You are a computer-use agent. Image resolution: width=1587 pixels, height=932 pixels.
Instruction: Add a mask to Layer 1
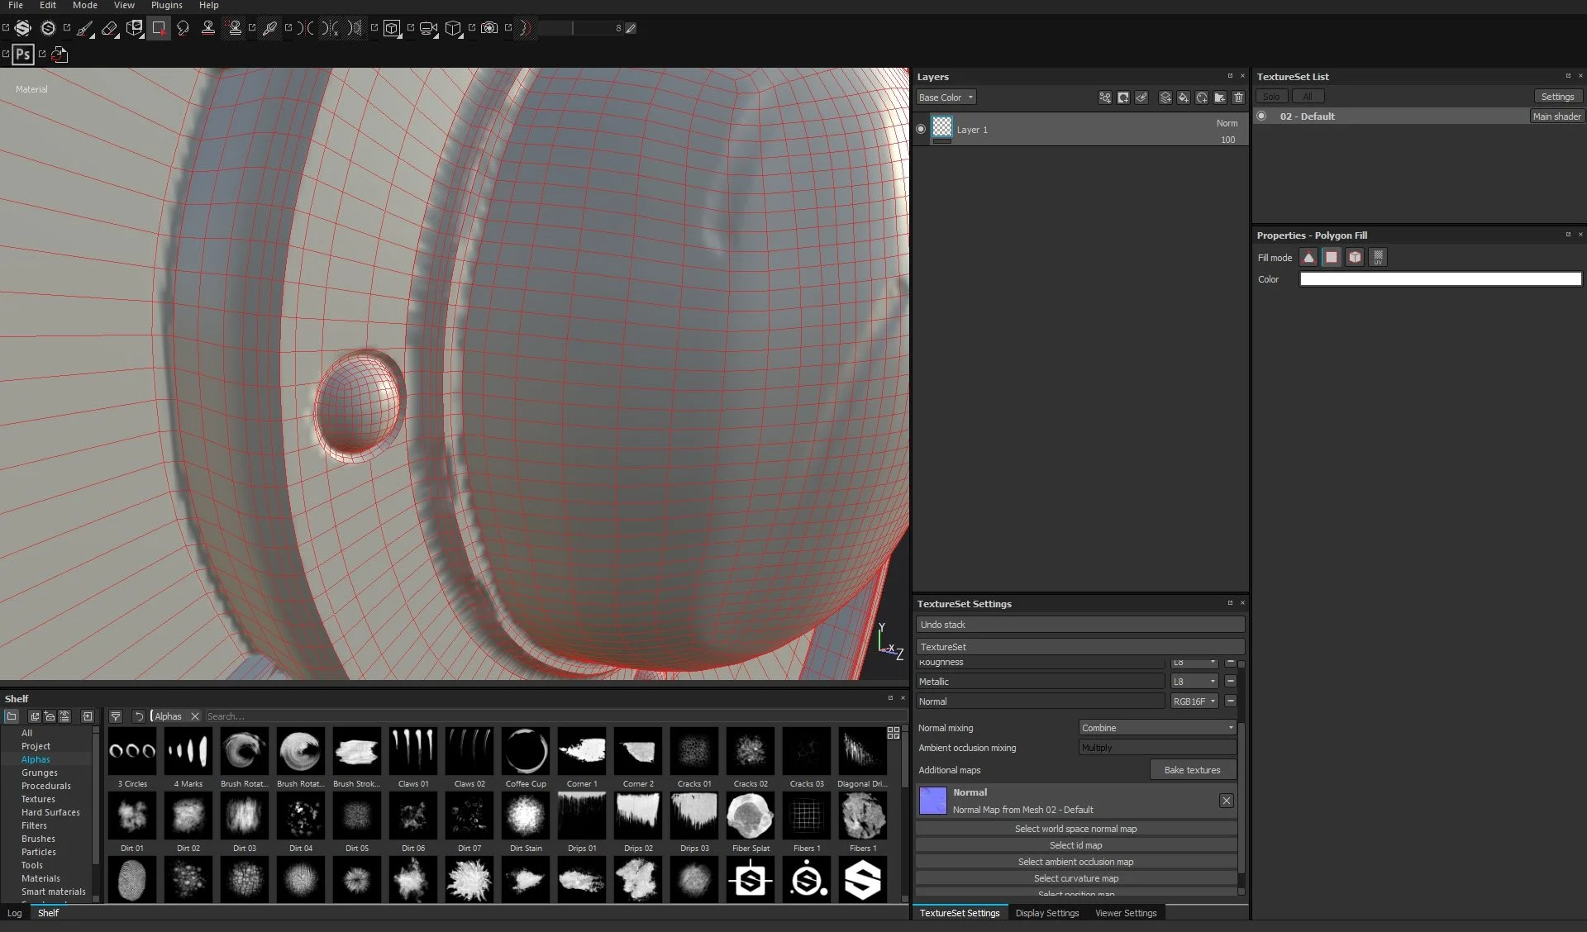(1123, 97)
